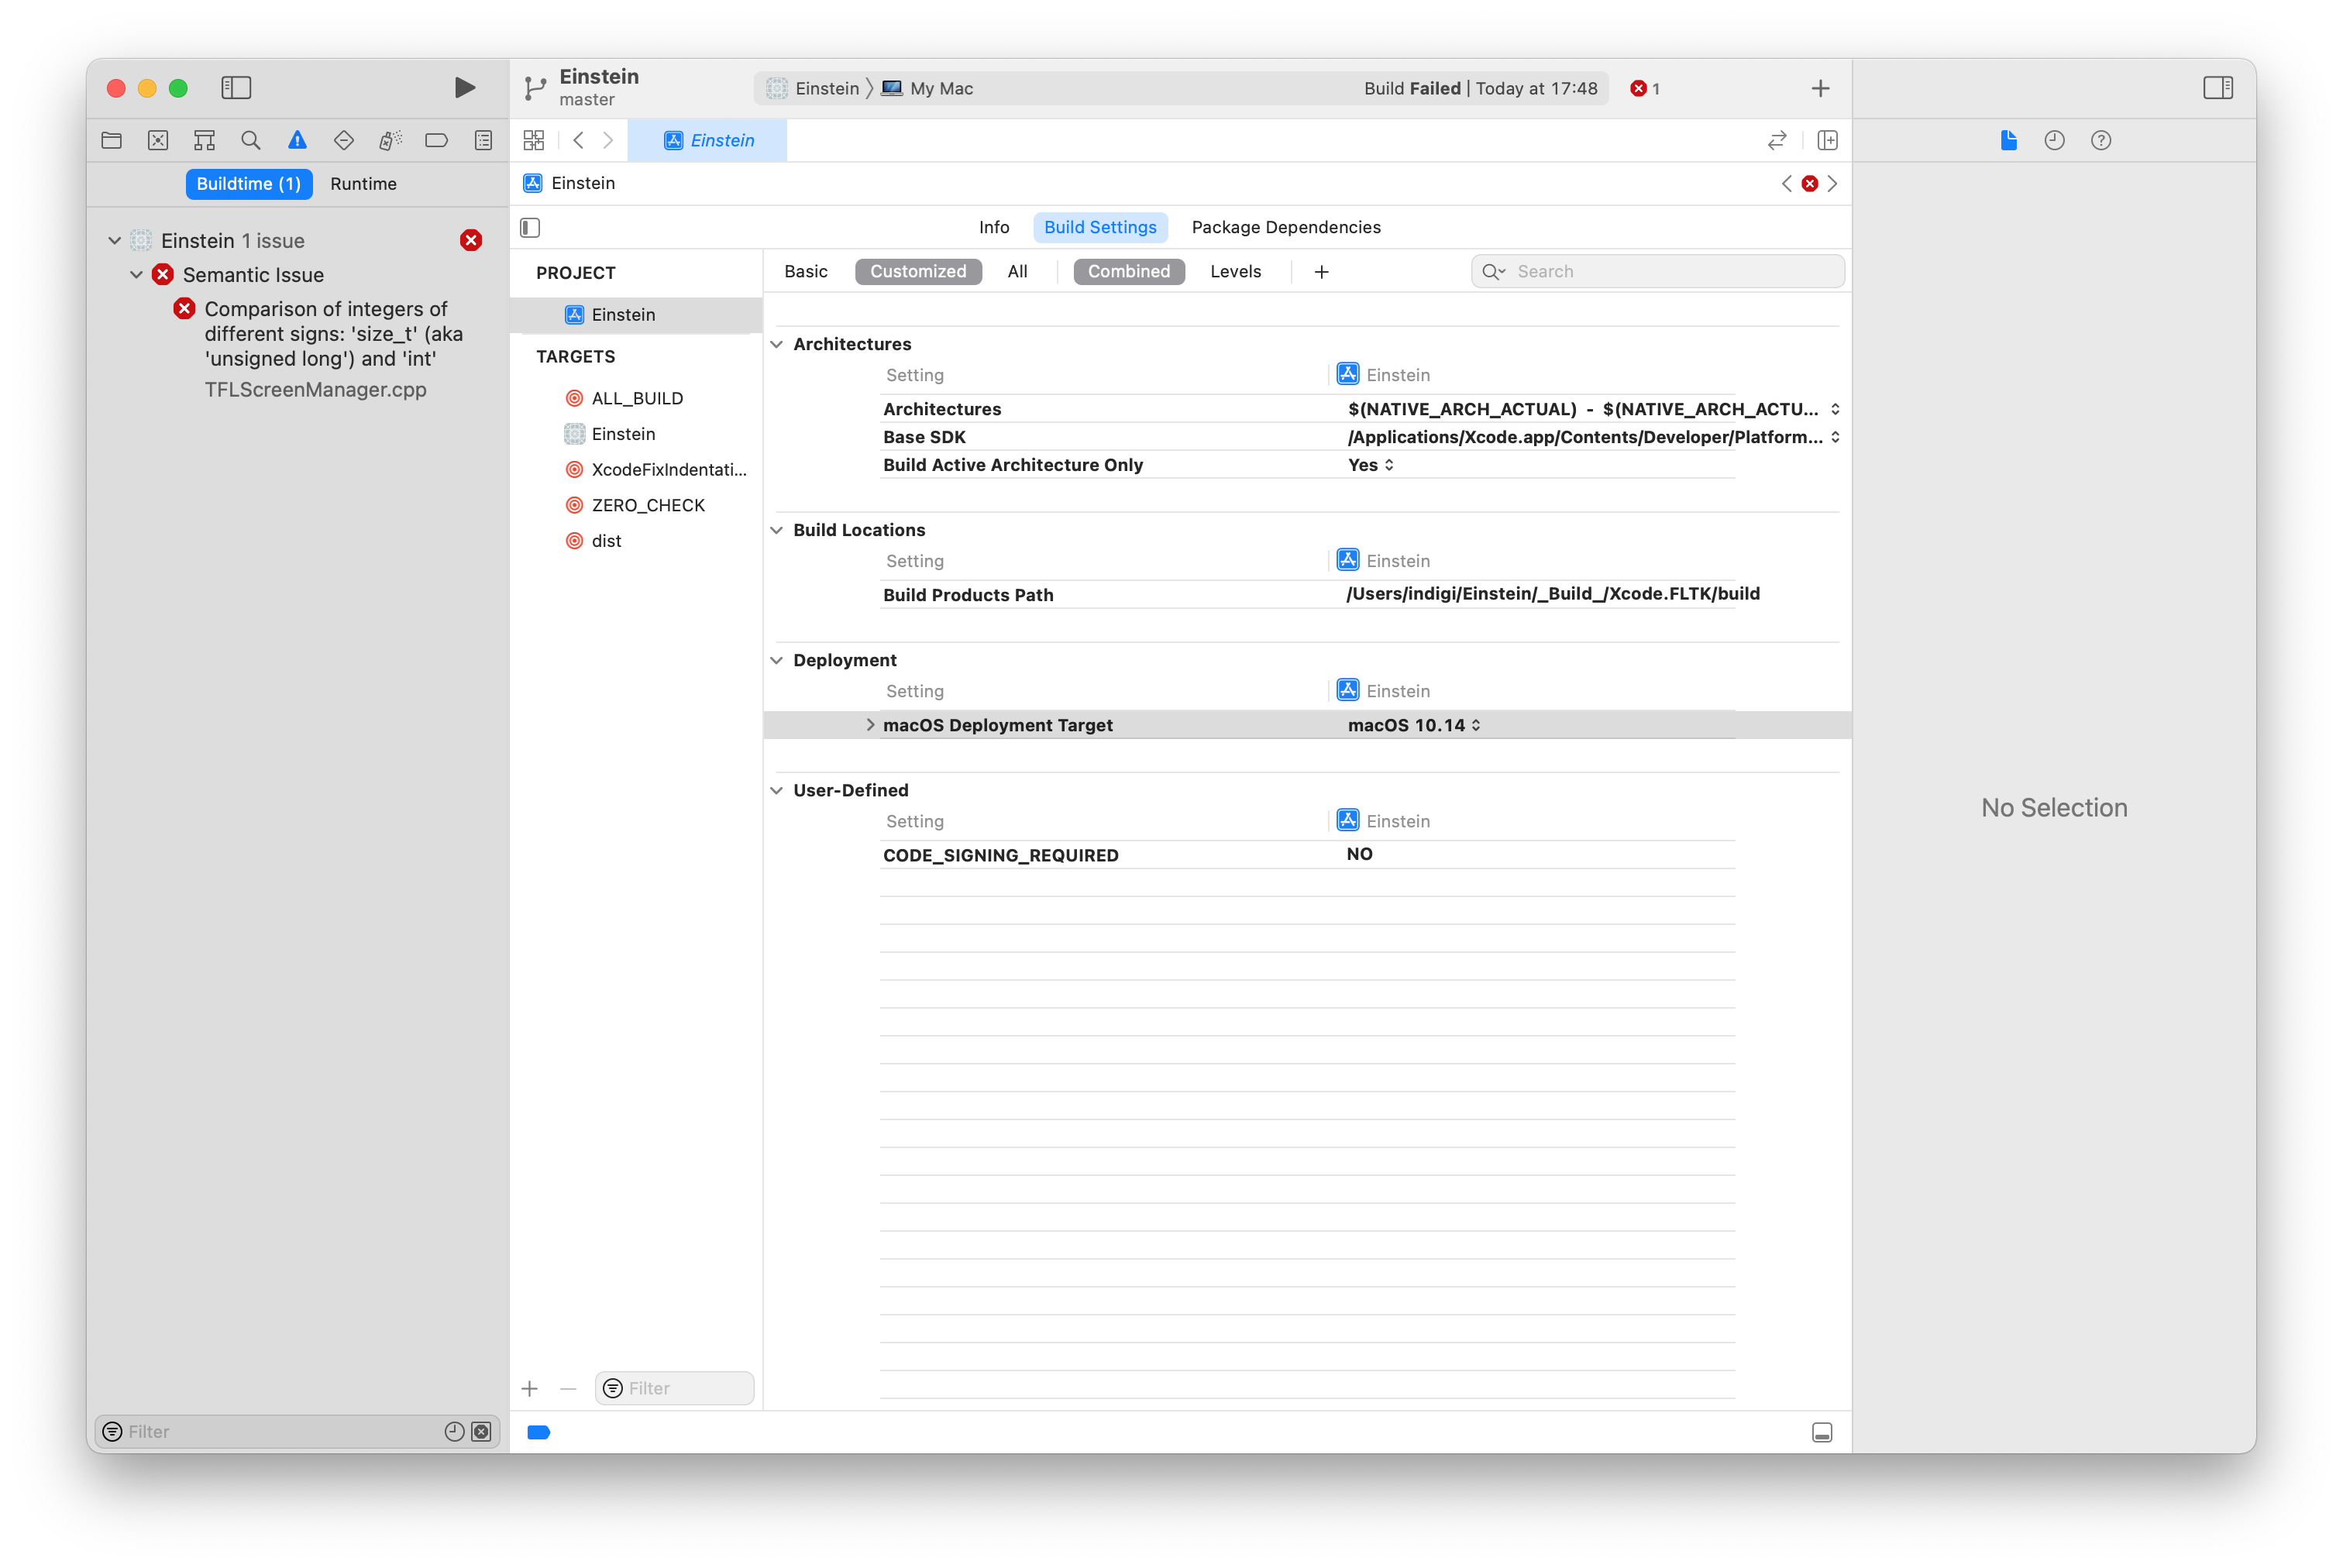Click the build settings search field
The height and width of the screenshot is (1568, 2343).
[x=1657, y=271]
